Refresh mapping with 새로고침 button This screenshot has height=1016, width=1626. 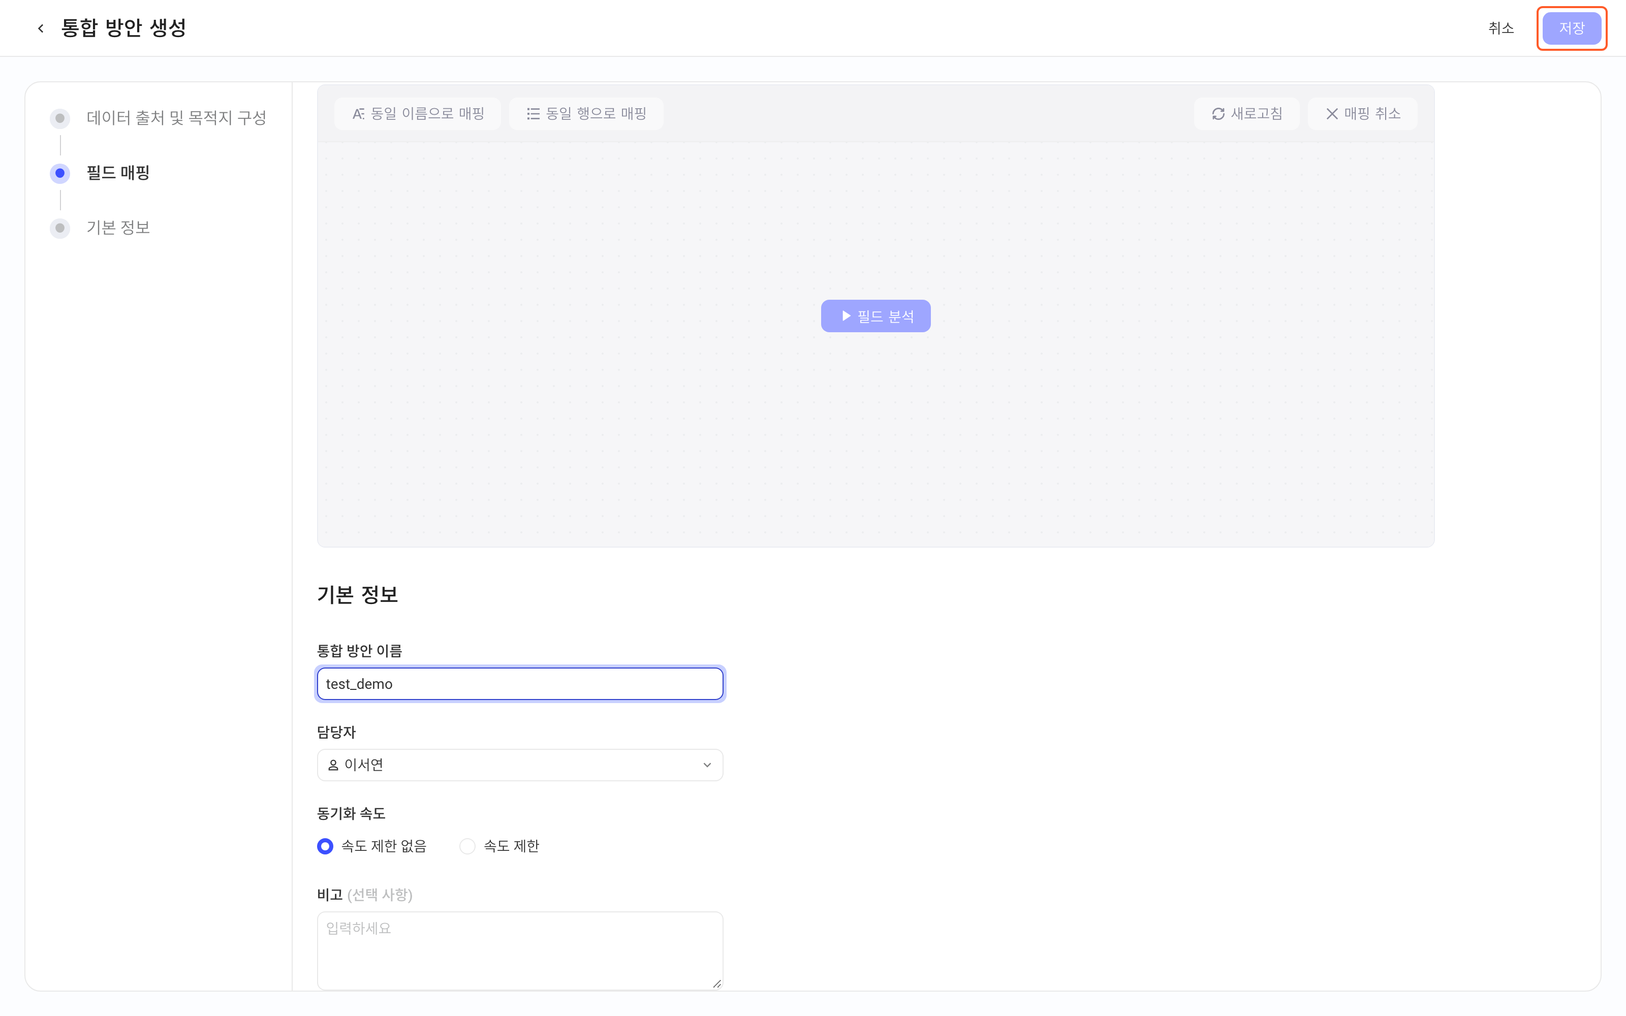point(1247,114)
